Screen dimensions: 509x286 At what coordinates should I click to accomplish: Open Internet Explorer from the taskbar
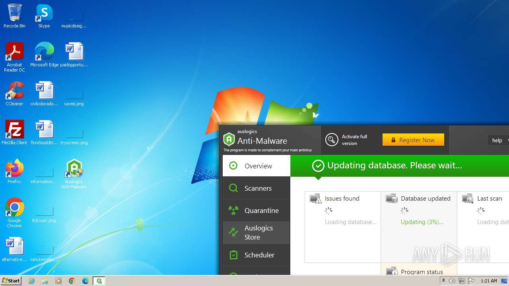(32, 281)
